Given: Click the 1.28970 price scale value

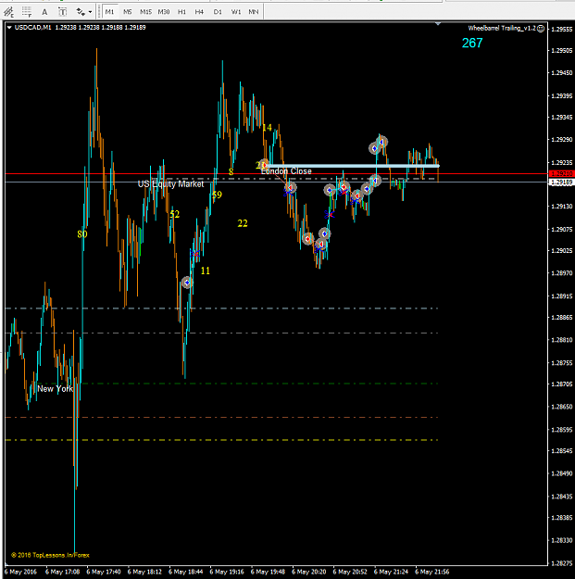Looking at the screenshot, I should point(561,273).
